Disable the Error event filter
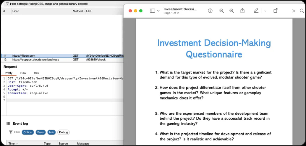 [x=41, y=132]
